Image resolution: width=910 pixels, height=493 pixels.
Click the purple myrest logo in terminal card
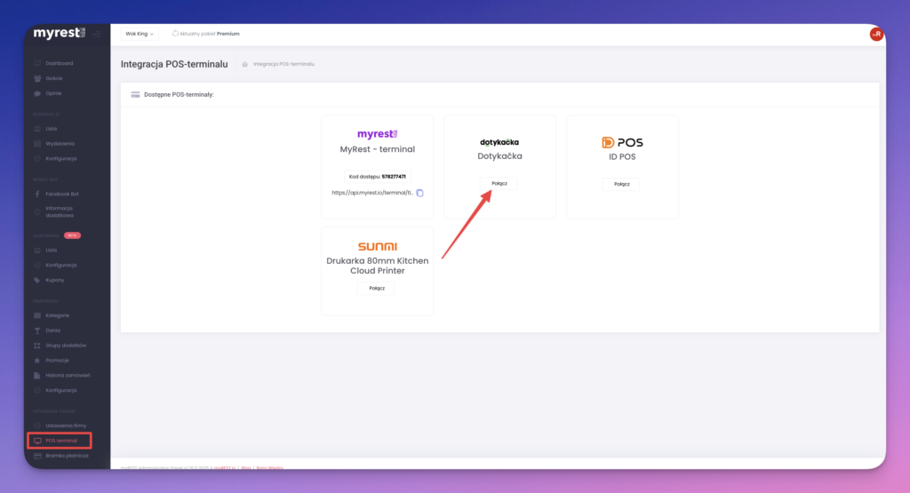tap(377, 134)
